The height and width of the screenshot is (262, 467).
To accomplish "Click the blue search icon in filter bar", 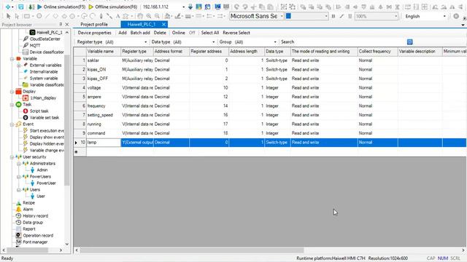I will (410, 42).
